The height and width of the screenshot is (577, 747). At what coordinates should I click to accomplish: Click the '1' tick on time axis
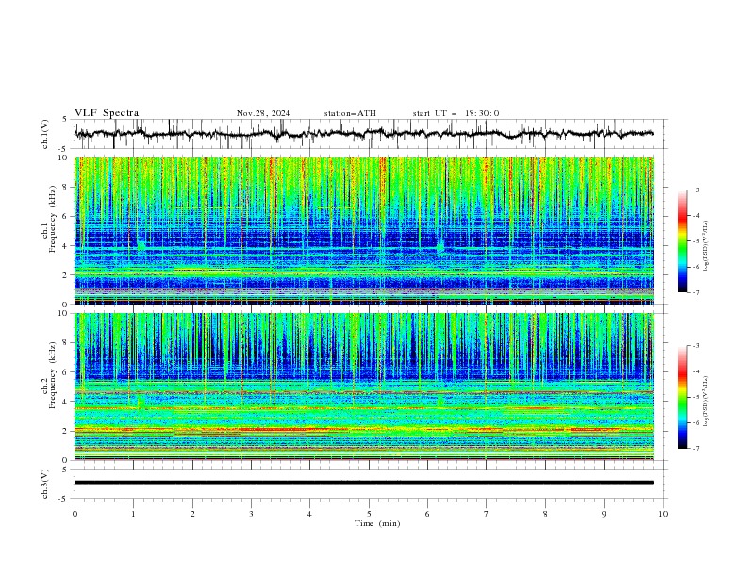tap(133, 514)
